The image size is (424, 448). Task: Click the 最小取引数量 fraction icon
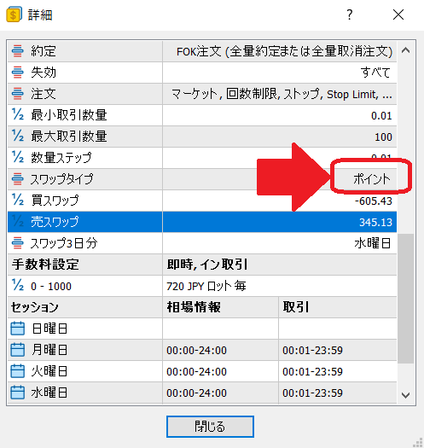click(18, 115)
